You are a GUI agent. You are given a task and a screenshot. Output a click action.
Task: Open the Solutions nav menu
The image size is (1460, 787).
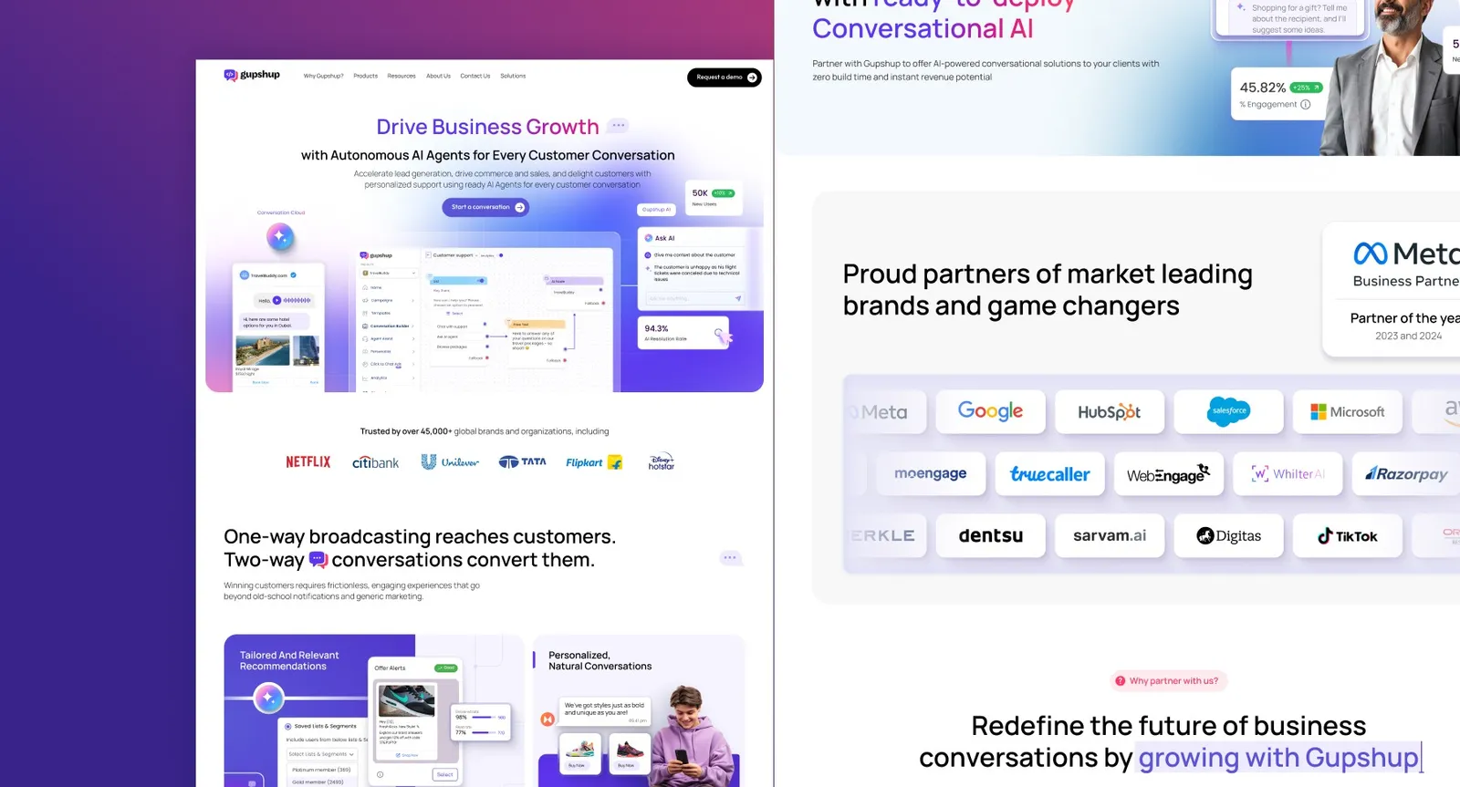click(x=513, y=77)
